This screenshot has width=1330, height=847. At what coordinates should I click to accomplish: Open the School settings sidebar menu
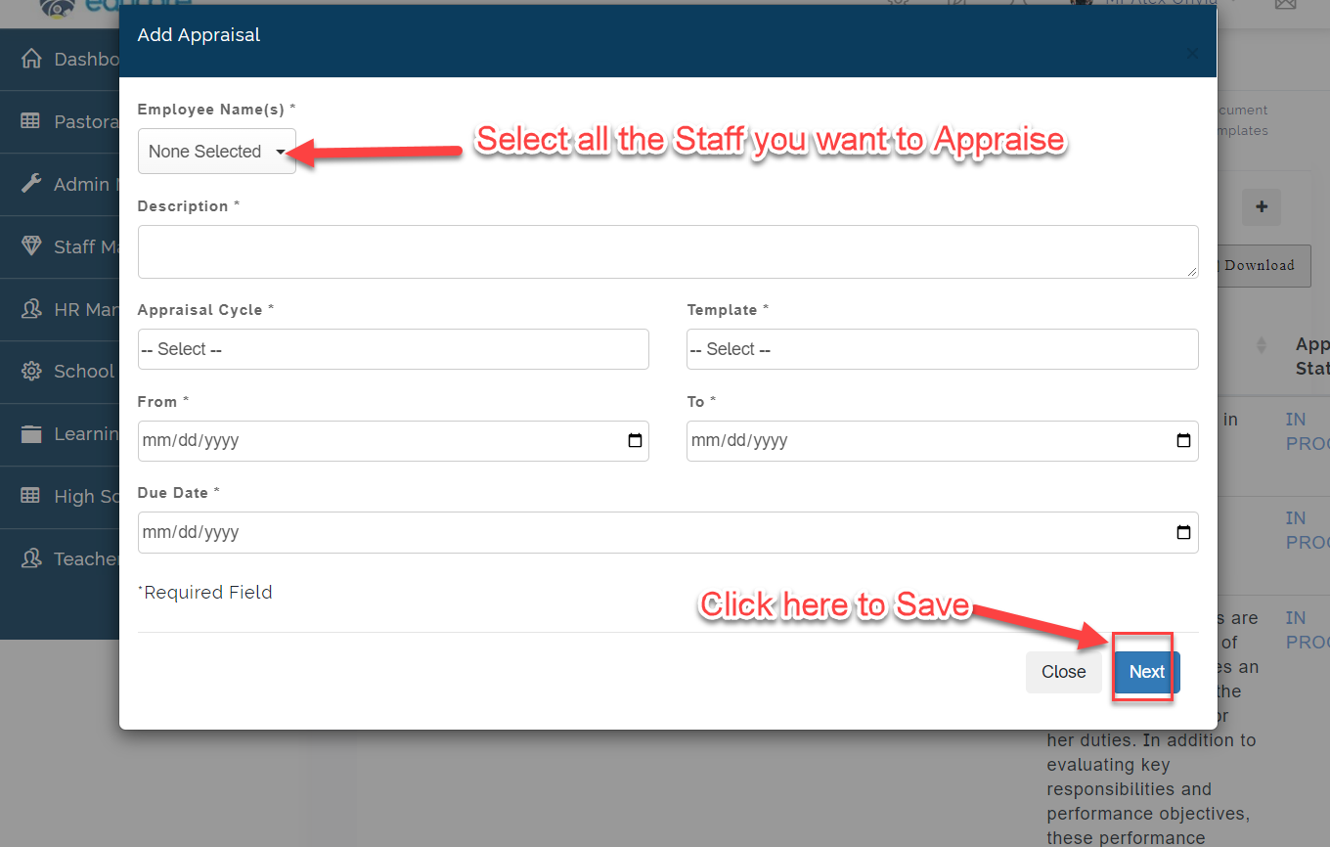(60, 372)
